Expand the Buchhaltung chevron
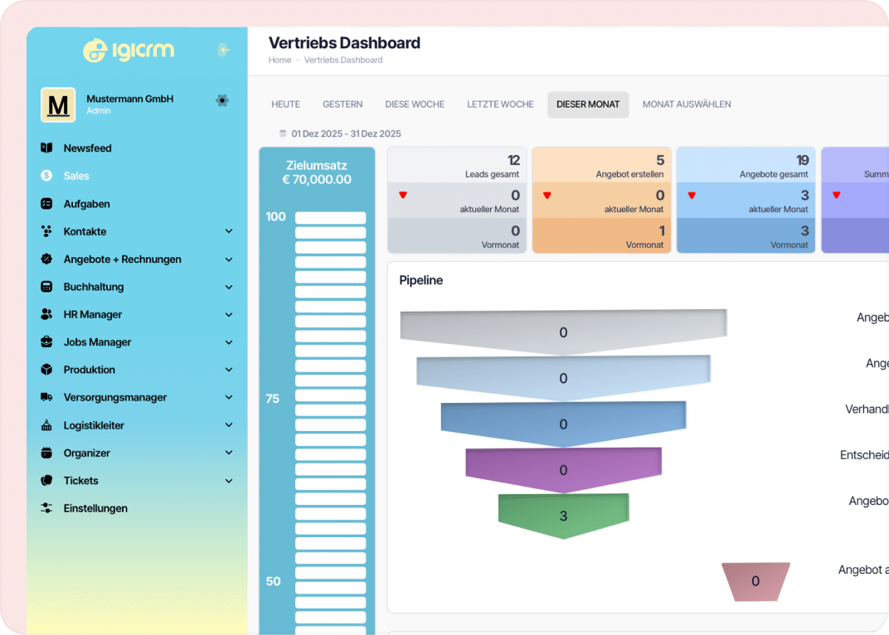Viewport: 889px width, 635px height. pyautogui.click(x=229, y=287)
